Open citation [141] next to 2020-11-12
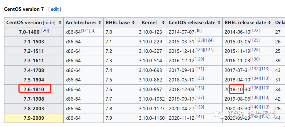The image size is (285, 127). pyautogui.click(x=199, y=117)
